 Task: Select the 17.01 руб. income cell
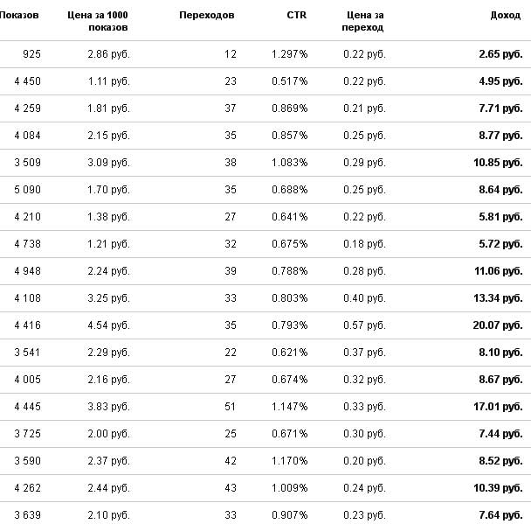click(497, 407)
